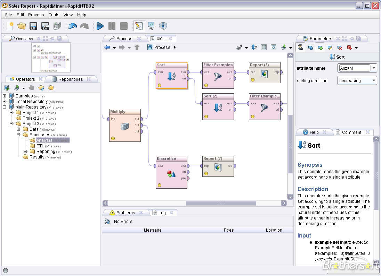Select the Report (7) operator

218,166
